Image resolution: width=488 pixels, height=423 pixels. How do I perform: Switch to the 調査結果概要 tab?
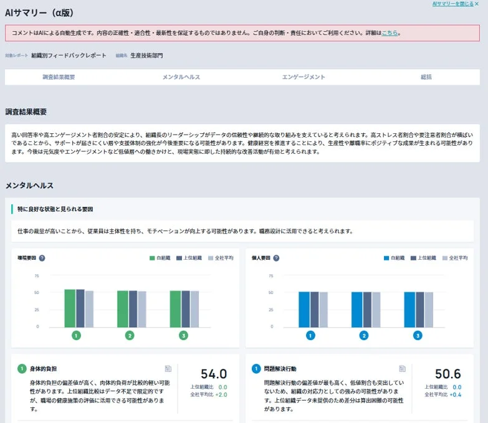59,77
